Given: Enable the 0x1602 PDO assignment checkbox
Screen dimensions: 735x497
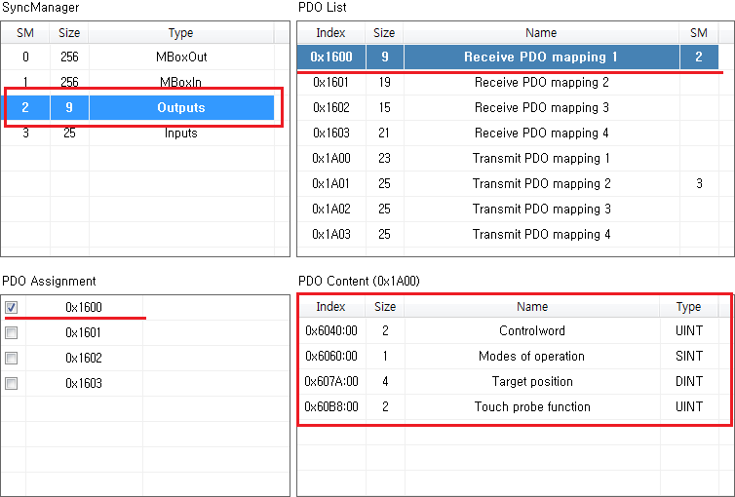Looking at the screenshot, I should point(11,358).
